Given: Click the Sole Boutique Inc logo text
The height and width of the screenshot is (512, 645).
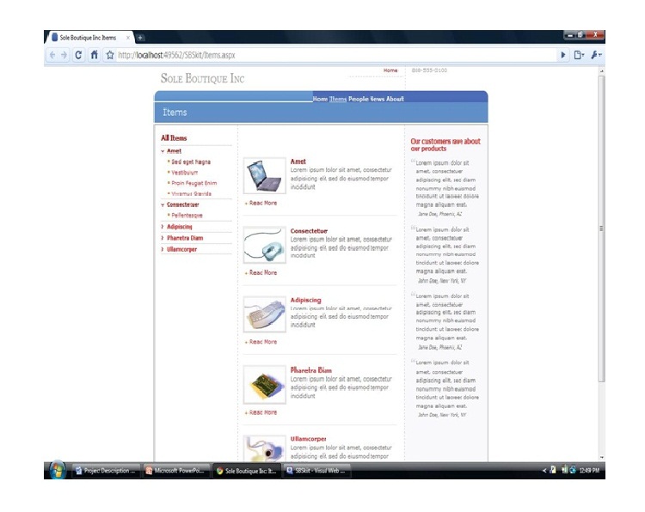Looking at the screenshot, I should (202, 78).
